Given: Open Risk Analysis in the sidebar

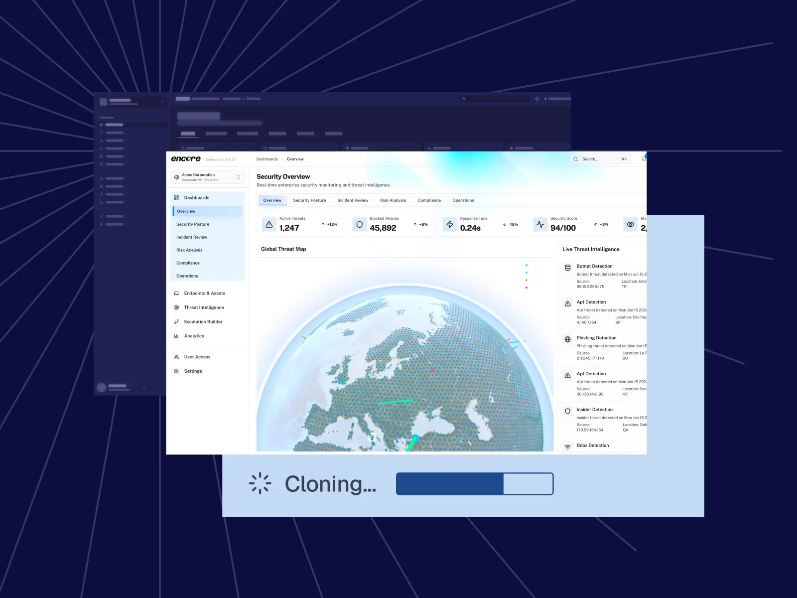Looking at the screenshot, I should pos(189,250).
